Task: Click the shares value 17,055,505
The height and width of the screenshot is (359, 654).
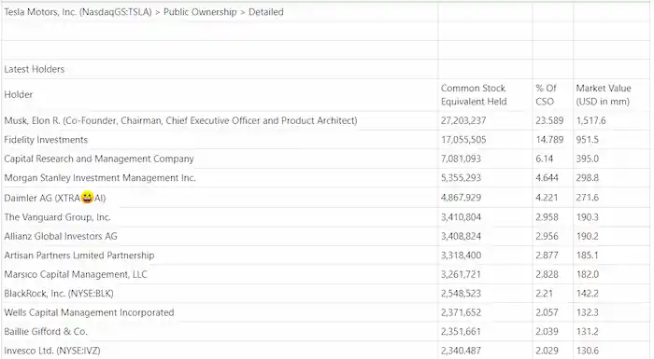Action: (x=463, y=140)
